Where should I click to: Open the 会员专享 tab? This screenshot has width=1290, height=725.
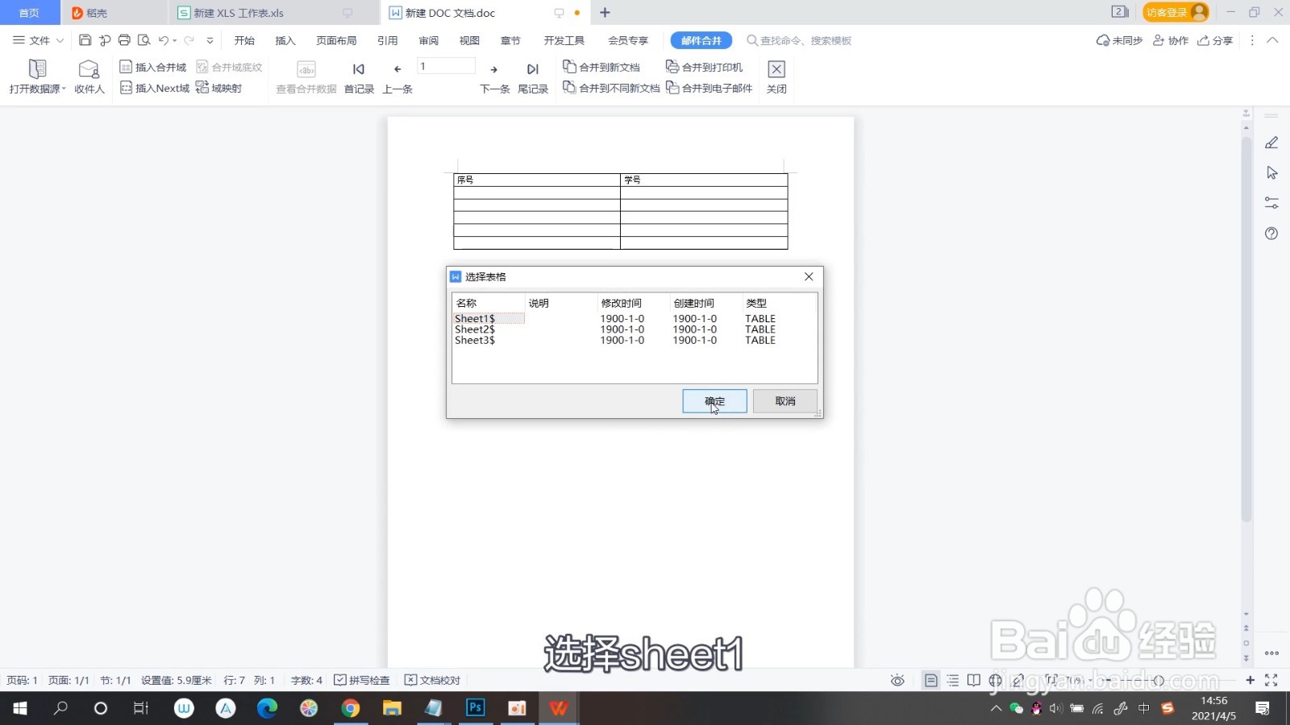pos(628,40)
